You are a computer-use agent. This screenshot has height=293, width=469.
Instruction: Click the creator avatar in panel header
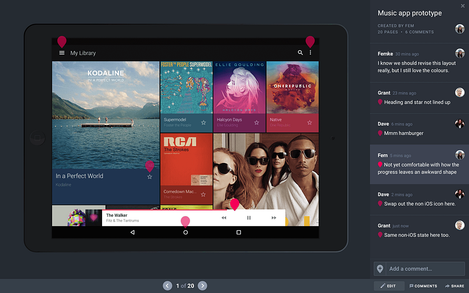point(460,29)
